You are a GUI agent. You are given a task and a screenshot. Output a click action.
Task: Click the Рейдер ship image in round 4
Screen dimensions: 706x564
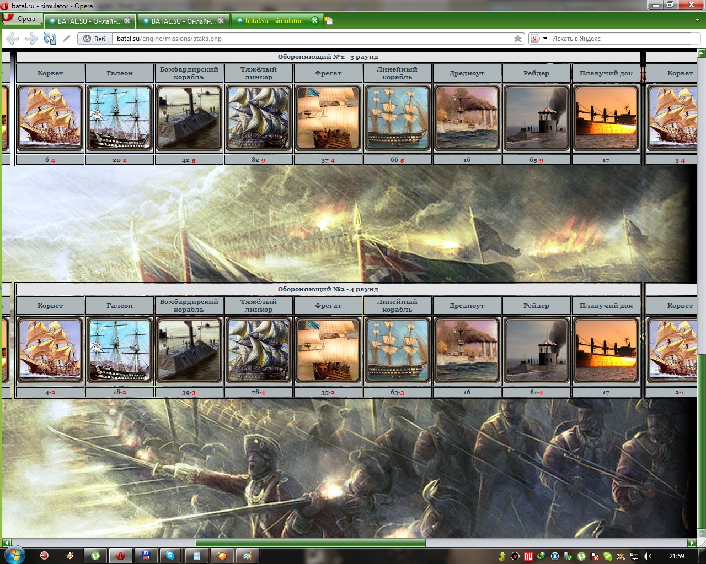pyautogui.click(x=537, y=350)
